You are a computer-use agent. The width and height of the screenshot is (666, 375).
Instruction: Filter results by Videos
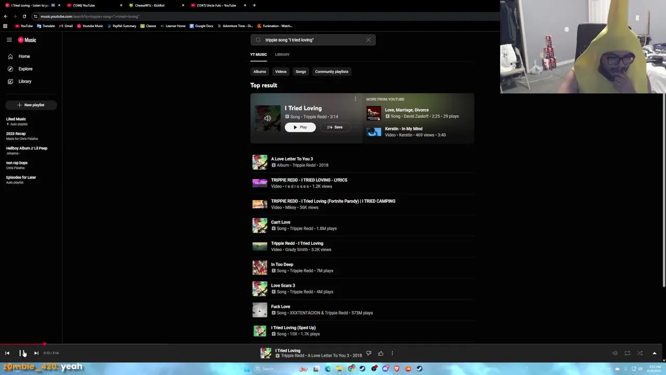[x=281, y=71]
